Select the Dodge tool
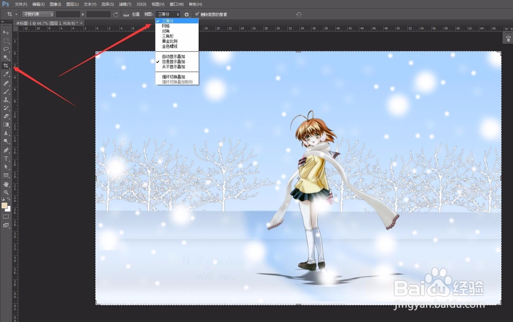513x322 pixels. pos(6,141)
